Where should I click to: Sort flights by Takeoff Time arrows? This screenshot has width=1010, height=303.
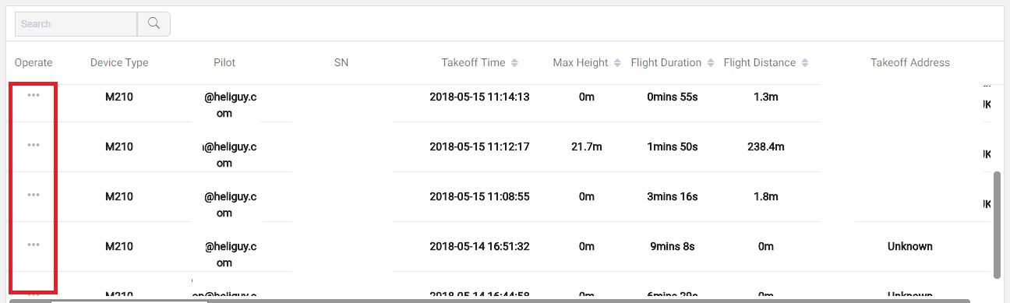[514, 62]
